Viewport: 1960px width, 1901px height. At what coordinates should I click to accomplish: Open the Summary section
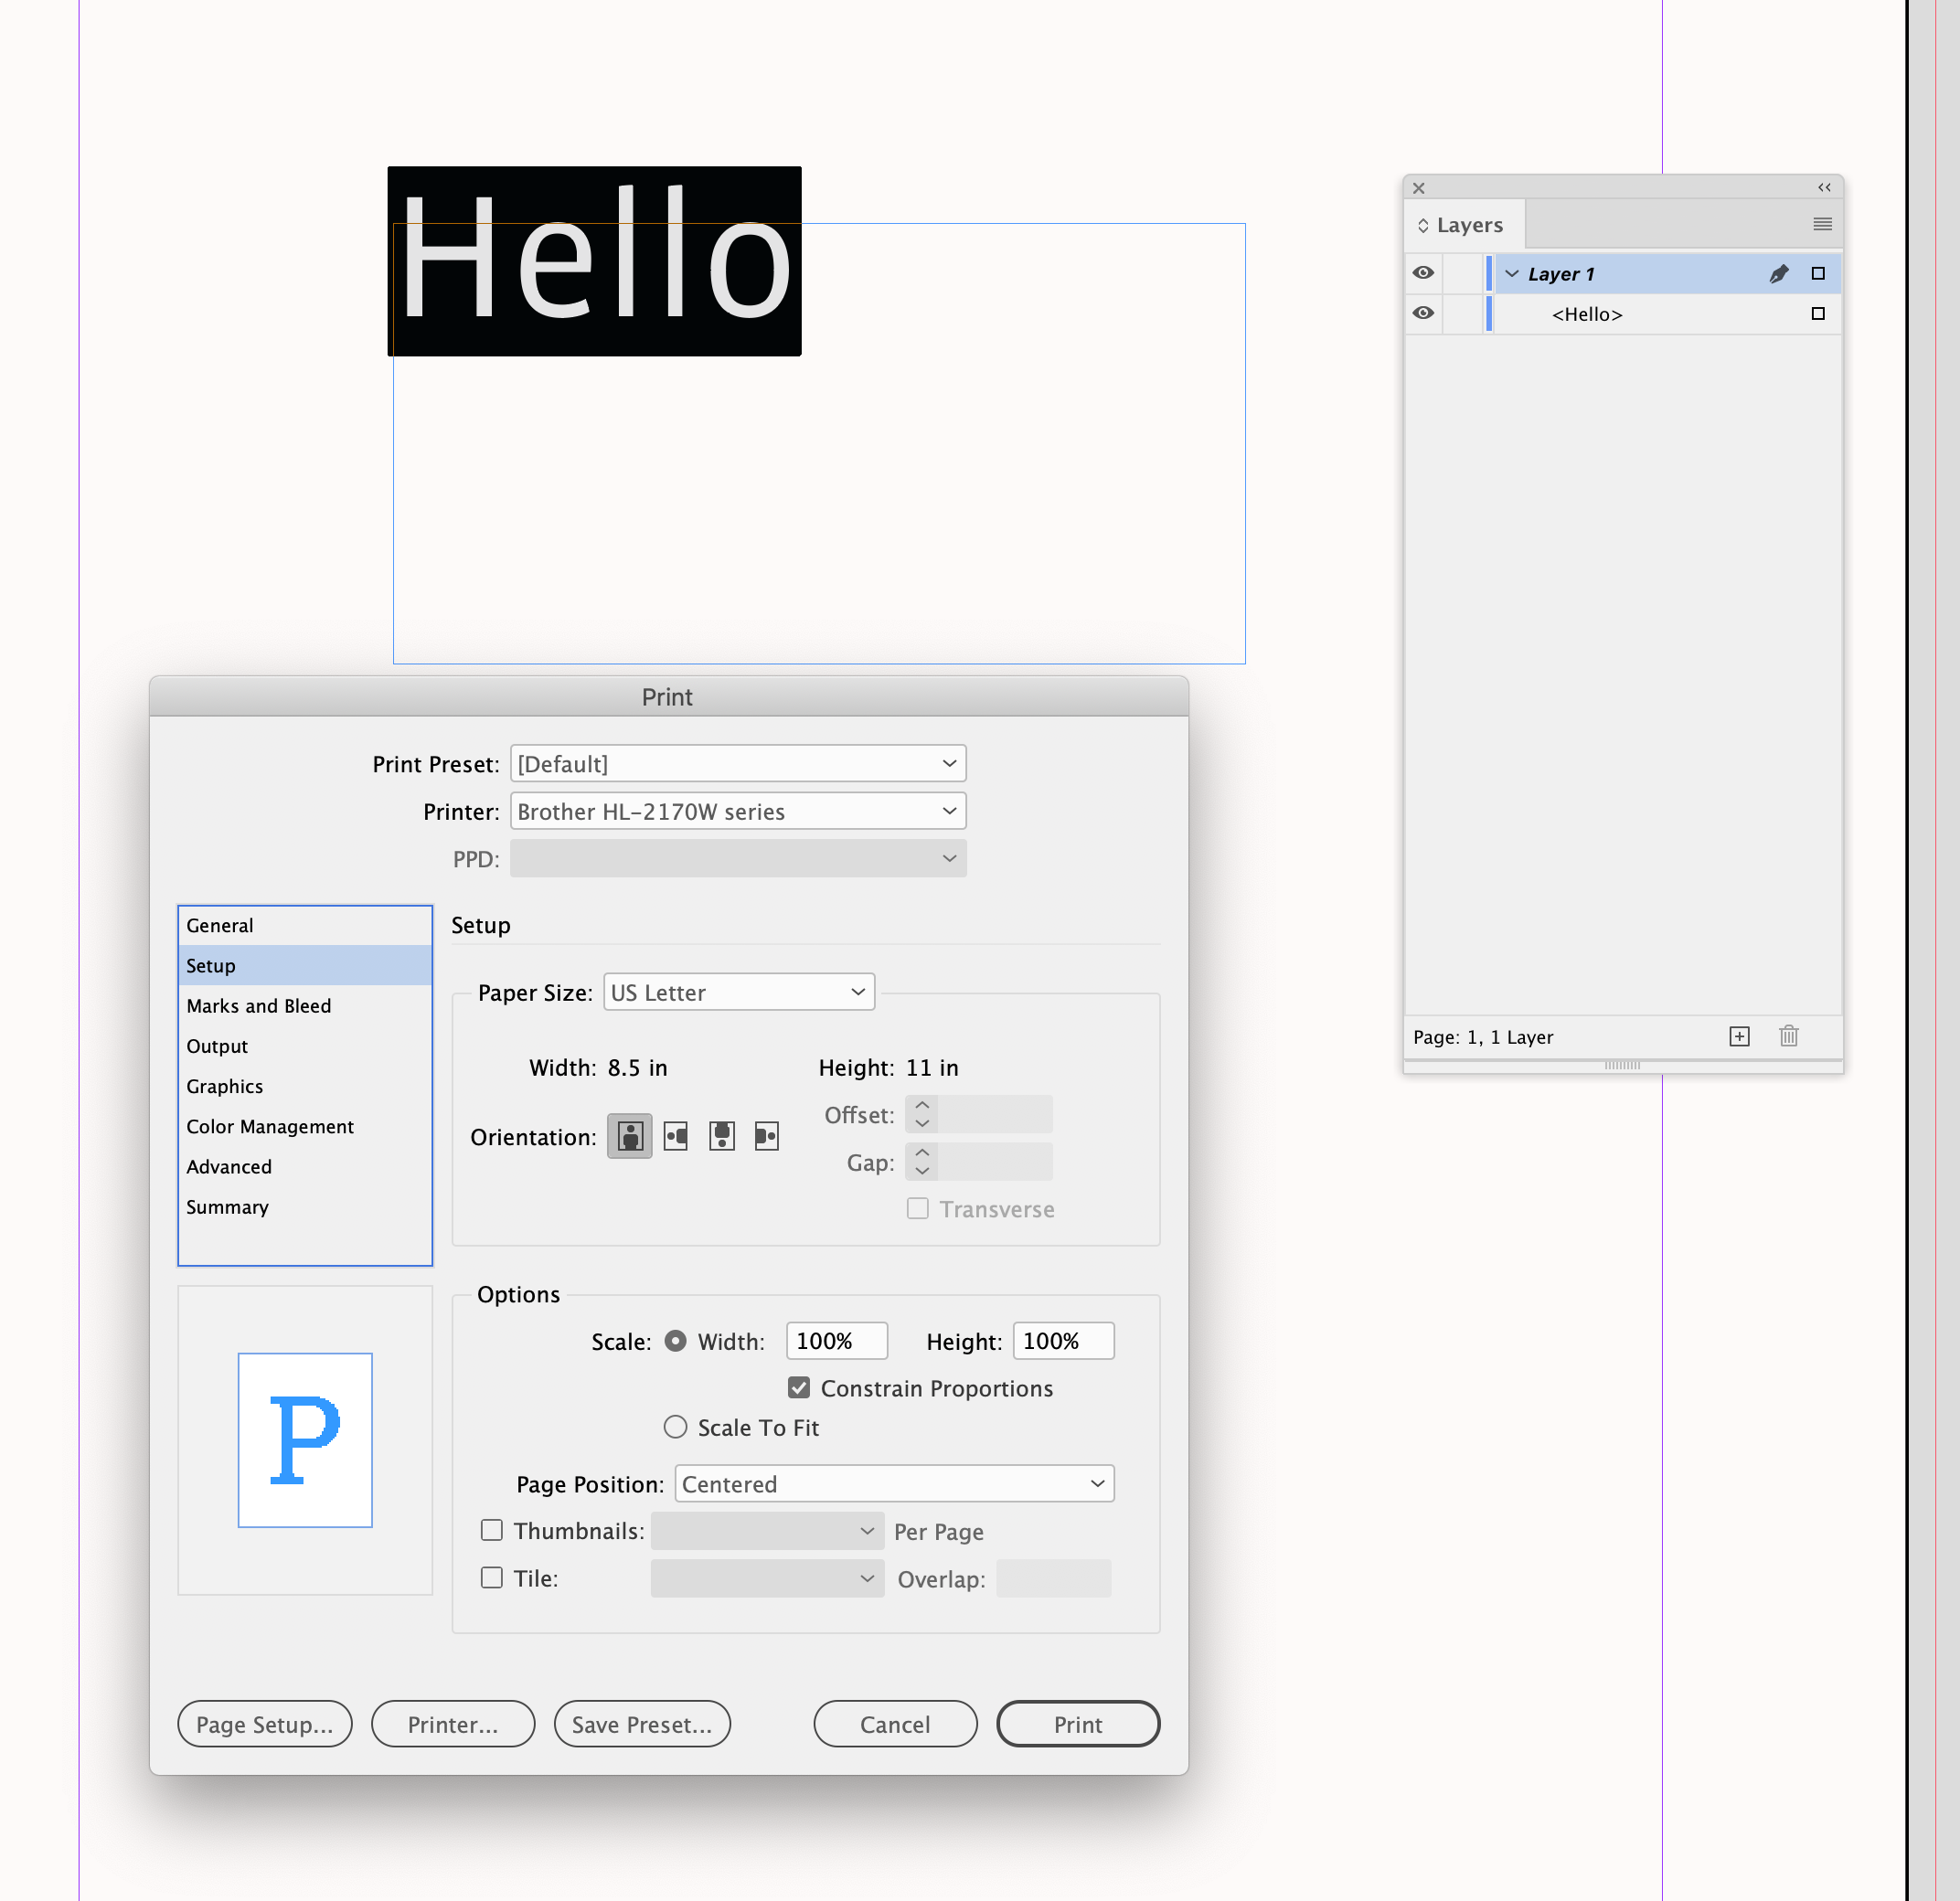click(227, 1207)
